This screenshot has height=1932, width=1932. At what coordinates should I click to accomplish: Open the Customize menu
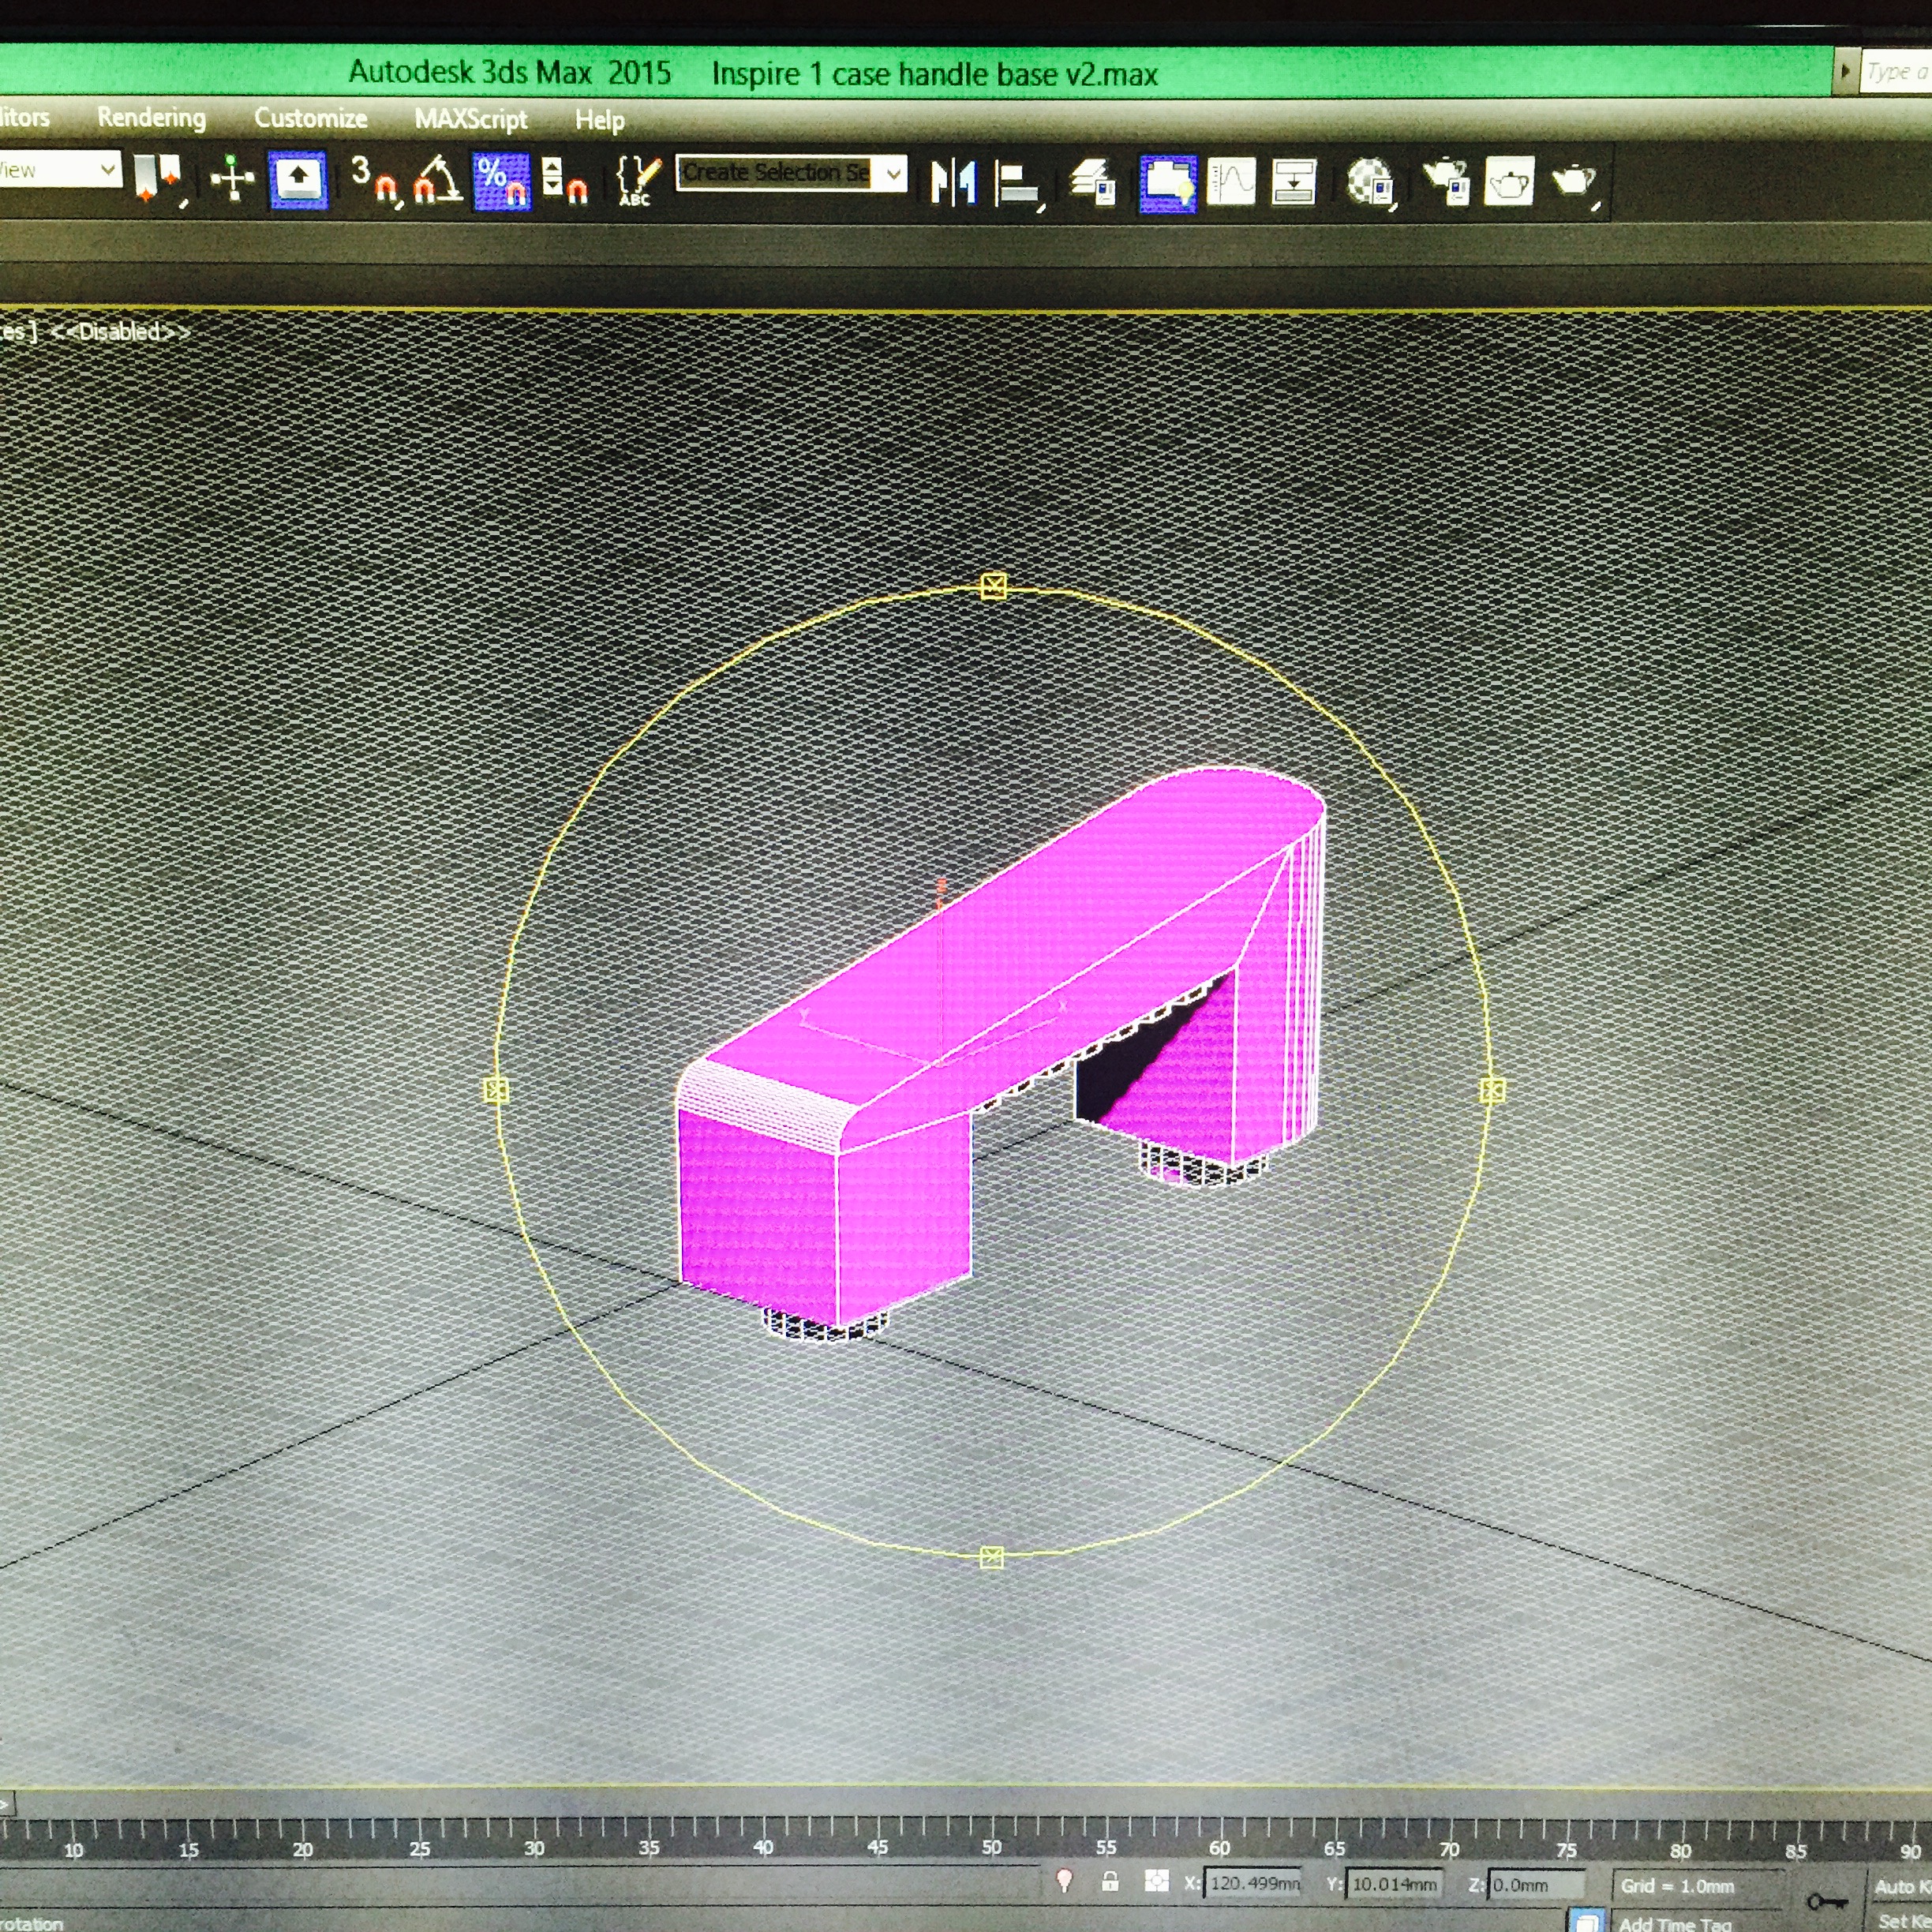pos(311,118)
